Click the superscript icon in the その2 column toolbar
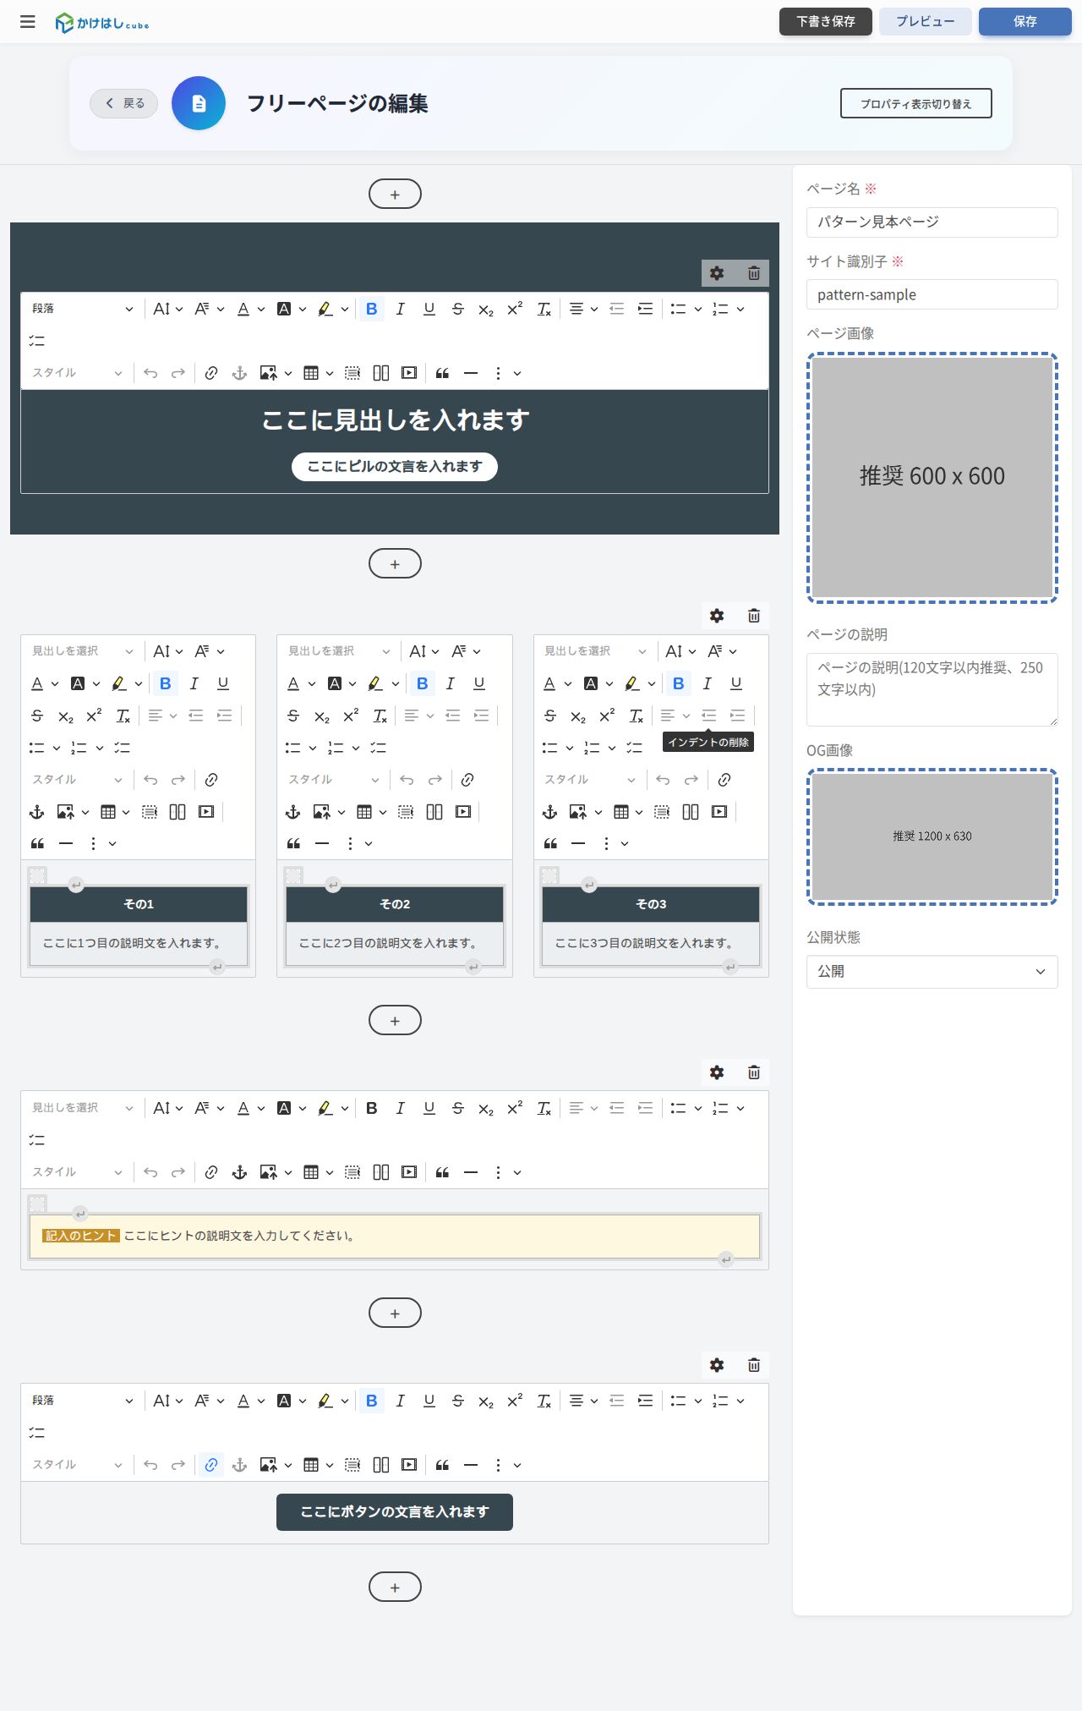Image resolution: width=1082 pixels, height=1711 pixels. (x=351, y=716)
